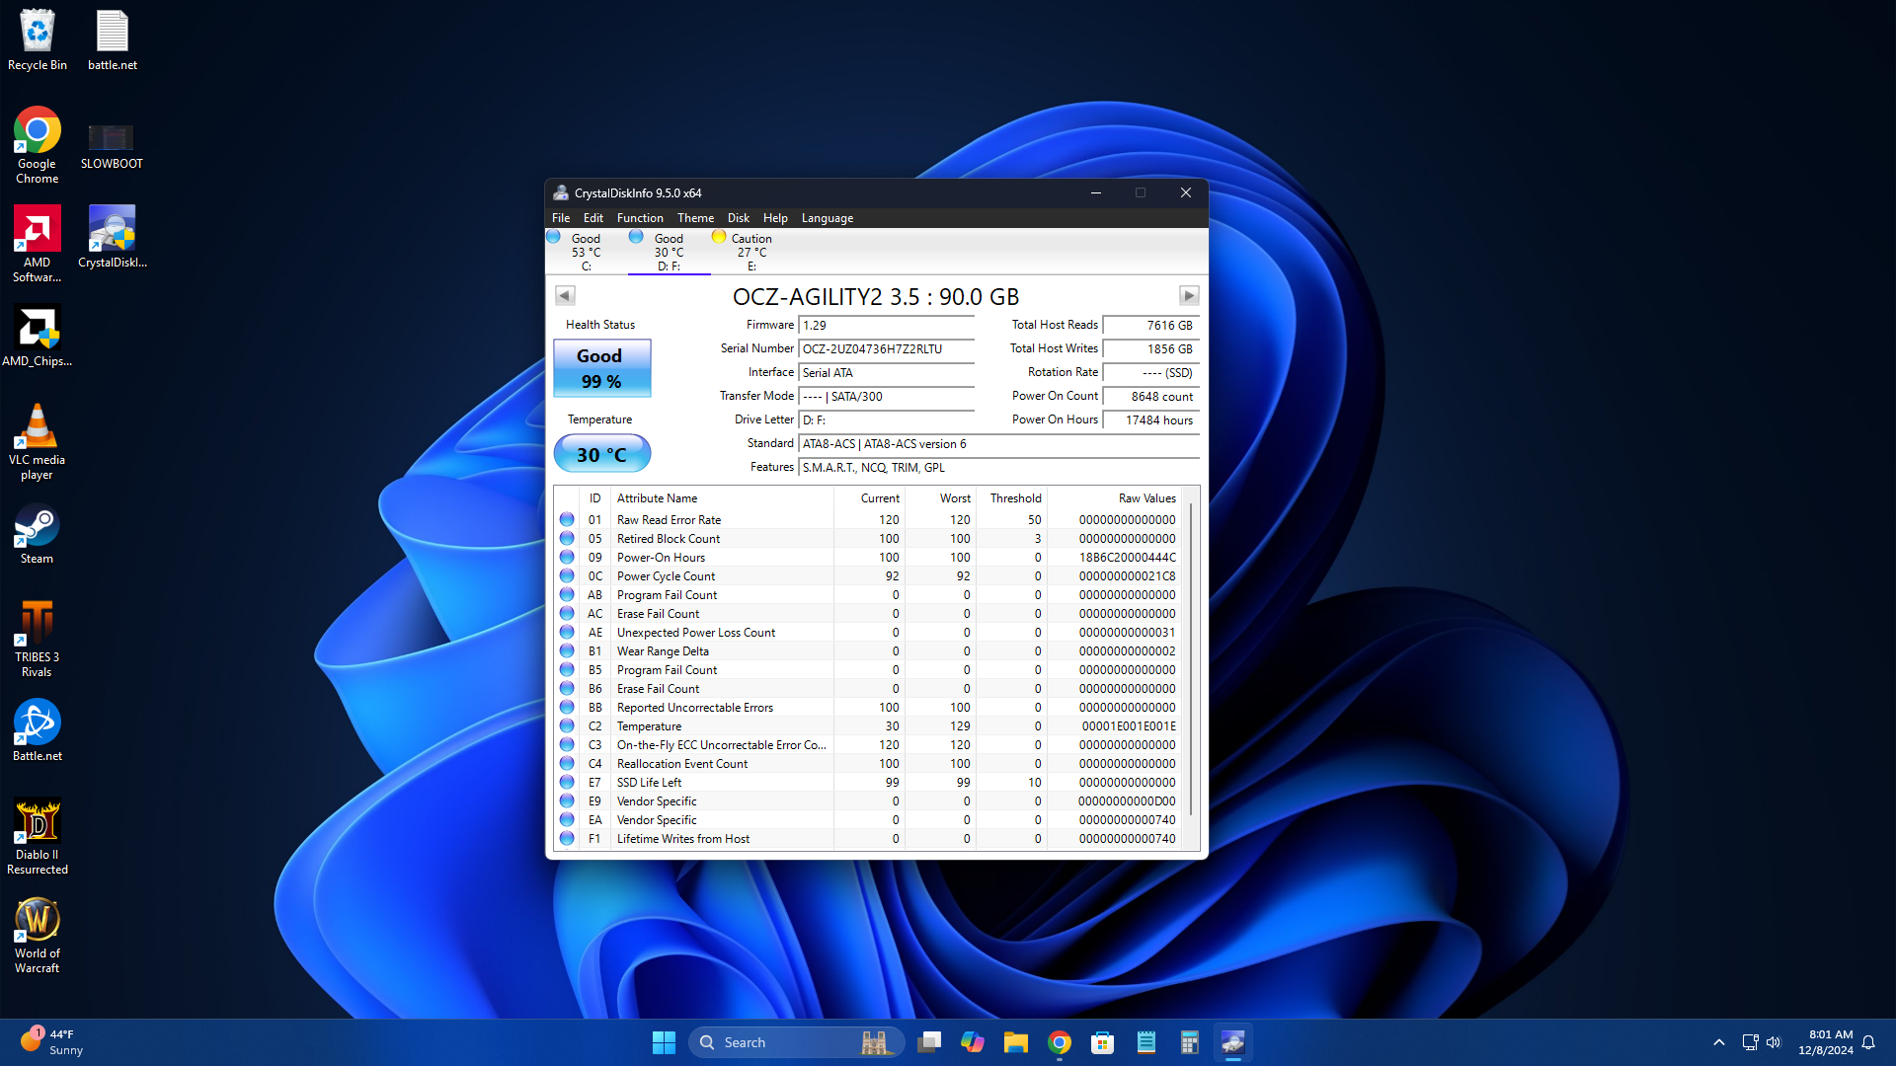This screenshot has width=1896, height=1066.
Task: Launch Google Chrome desktop shortcut
Action: pos(38,145)
